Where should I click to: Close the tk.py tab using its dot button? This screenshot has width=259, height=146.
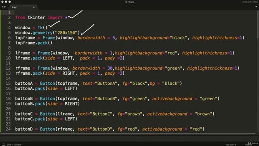(x=34, y=7)
